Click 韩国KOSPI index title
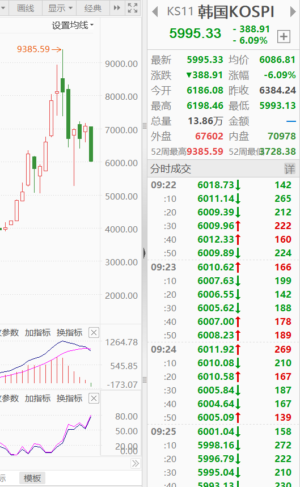 click(x=236, y=12)
